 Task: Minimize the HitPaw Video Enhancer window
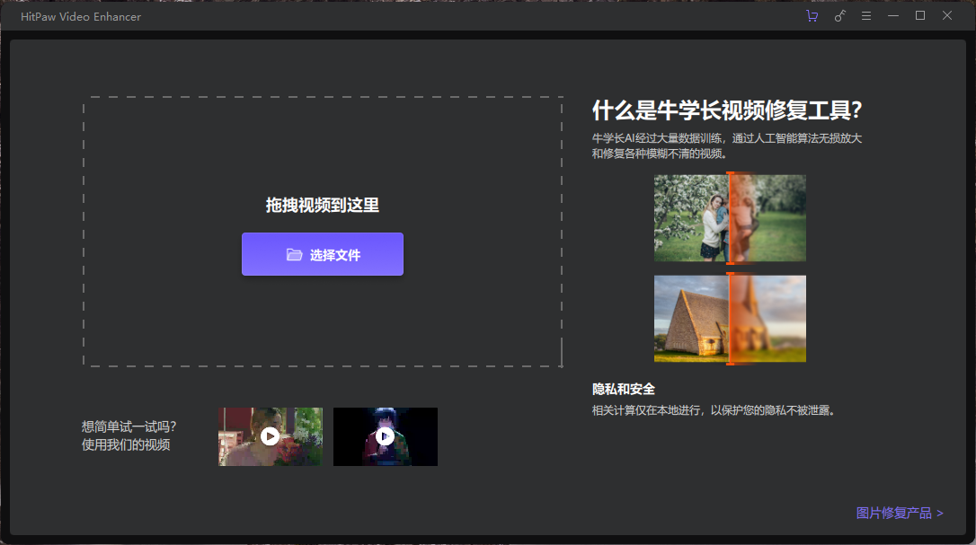click(893, 16)
